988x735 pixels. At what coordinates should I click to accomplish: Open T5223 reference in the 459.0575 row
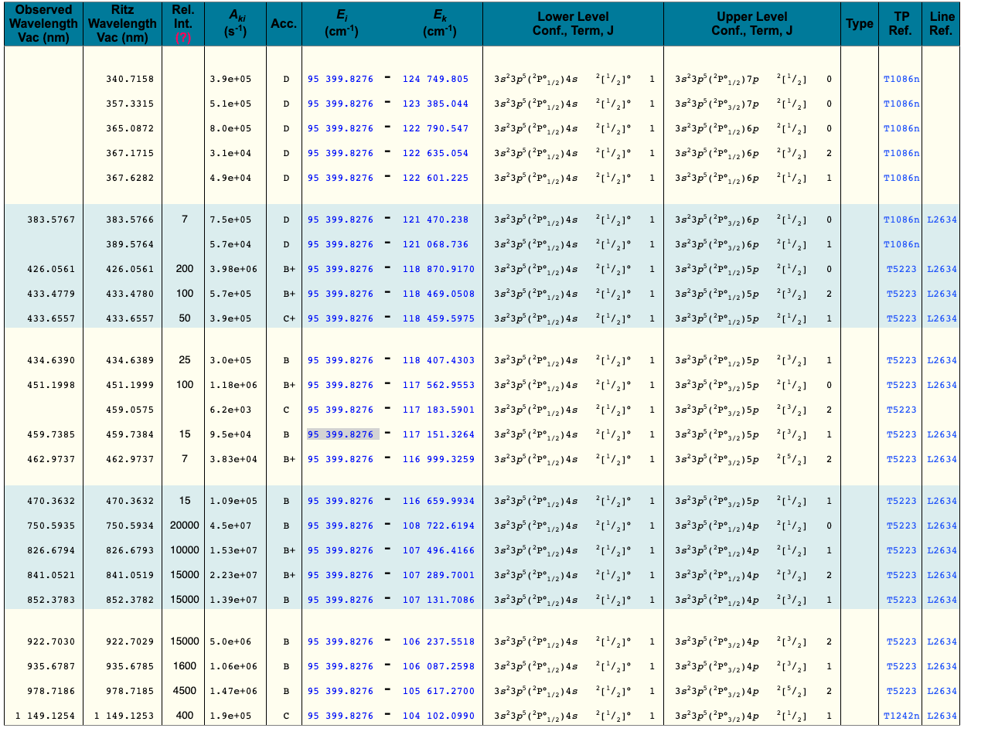901,410
